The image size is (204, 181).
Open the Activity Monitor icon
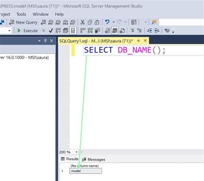(x=134, y=22)
